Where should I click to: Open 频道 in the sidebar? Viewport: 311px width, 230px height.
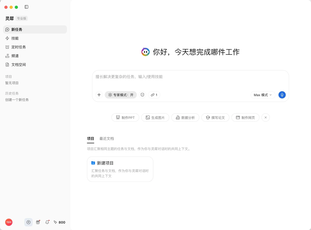35,56
